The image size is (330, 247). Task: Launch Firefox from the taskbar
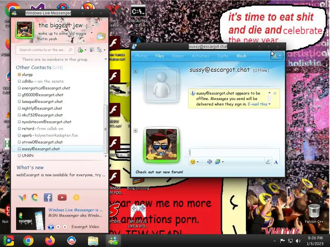point(50,241)
